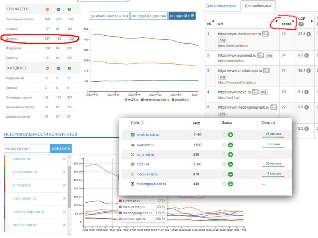Screen dimensions: 318x238
Task: Open 36 отзывов link for mc21.ru
Action: coord(273,163)
